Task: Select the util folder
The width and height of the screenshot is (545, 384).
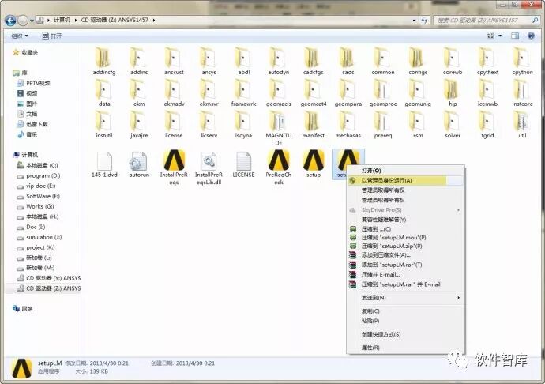Action: point(522,125)
